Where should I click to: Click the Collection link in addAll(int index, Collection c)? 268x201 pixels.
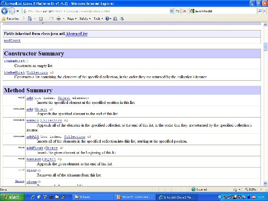[74, 137]
